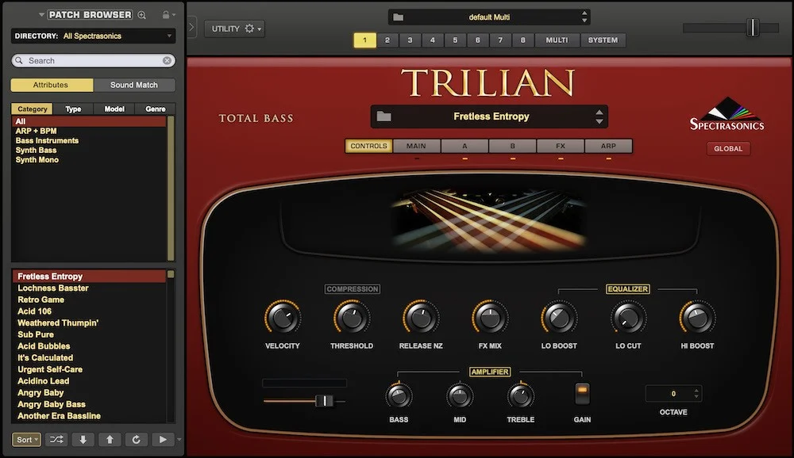This screenshot has width=794, height=458.
Task: Click the Patch Browser lock icon
Action: pyautogui.click(x=166, y=15)
